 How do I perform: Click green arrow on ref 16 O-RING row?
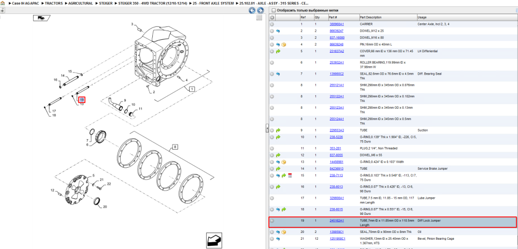278,187
